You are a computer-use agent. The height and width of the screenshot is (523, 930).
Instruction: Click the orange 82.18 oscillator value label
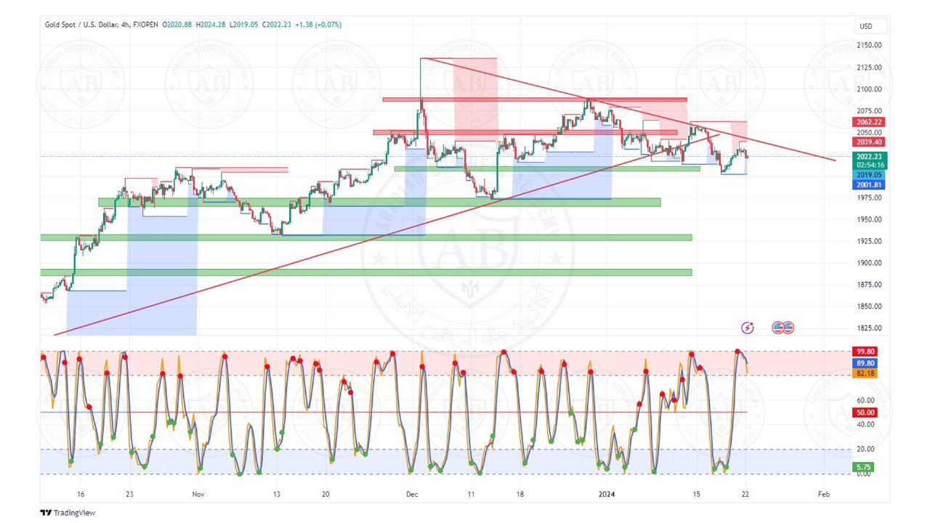pyautogui.click(x=866, y=373)
